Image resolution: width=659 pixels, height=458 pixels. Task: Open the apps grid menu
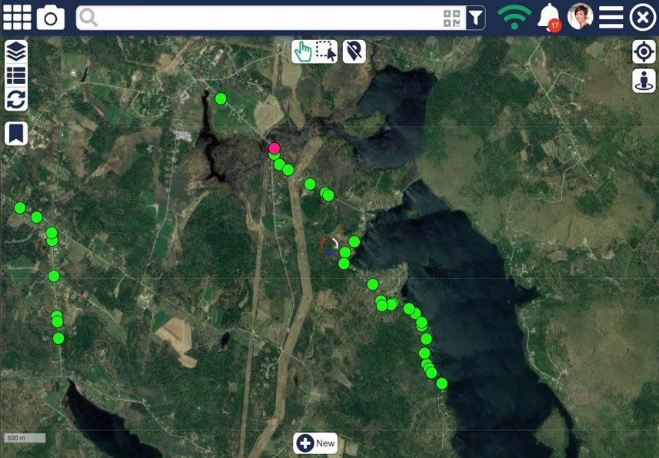(17, 18)
